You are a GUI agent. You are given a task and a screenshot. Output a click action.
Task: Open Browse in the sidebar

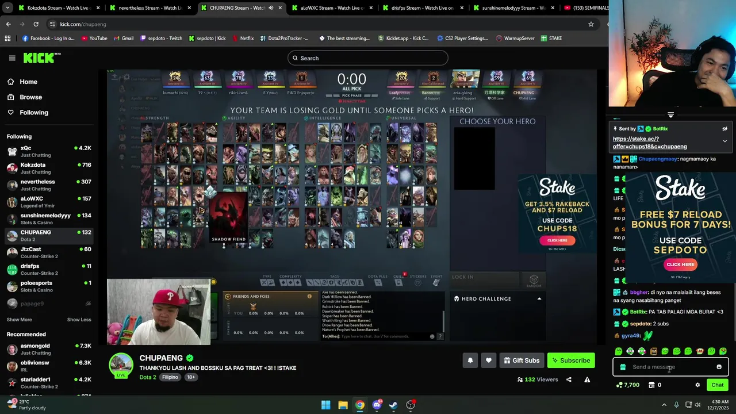[30, 97]
